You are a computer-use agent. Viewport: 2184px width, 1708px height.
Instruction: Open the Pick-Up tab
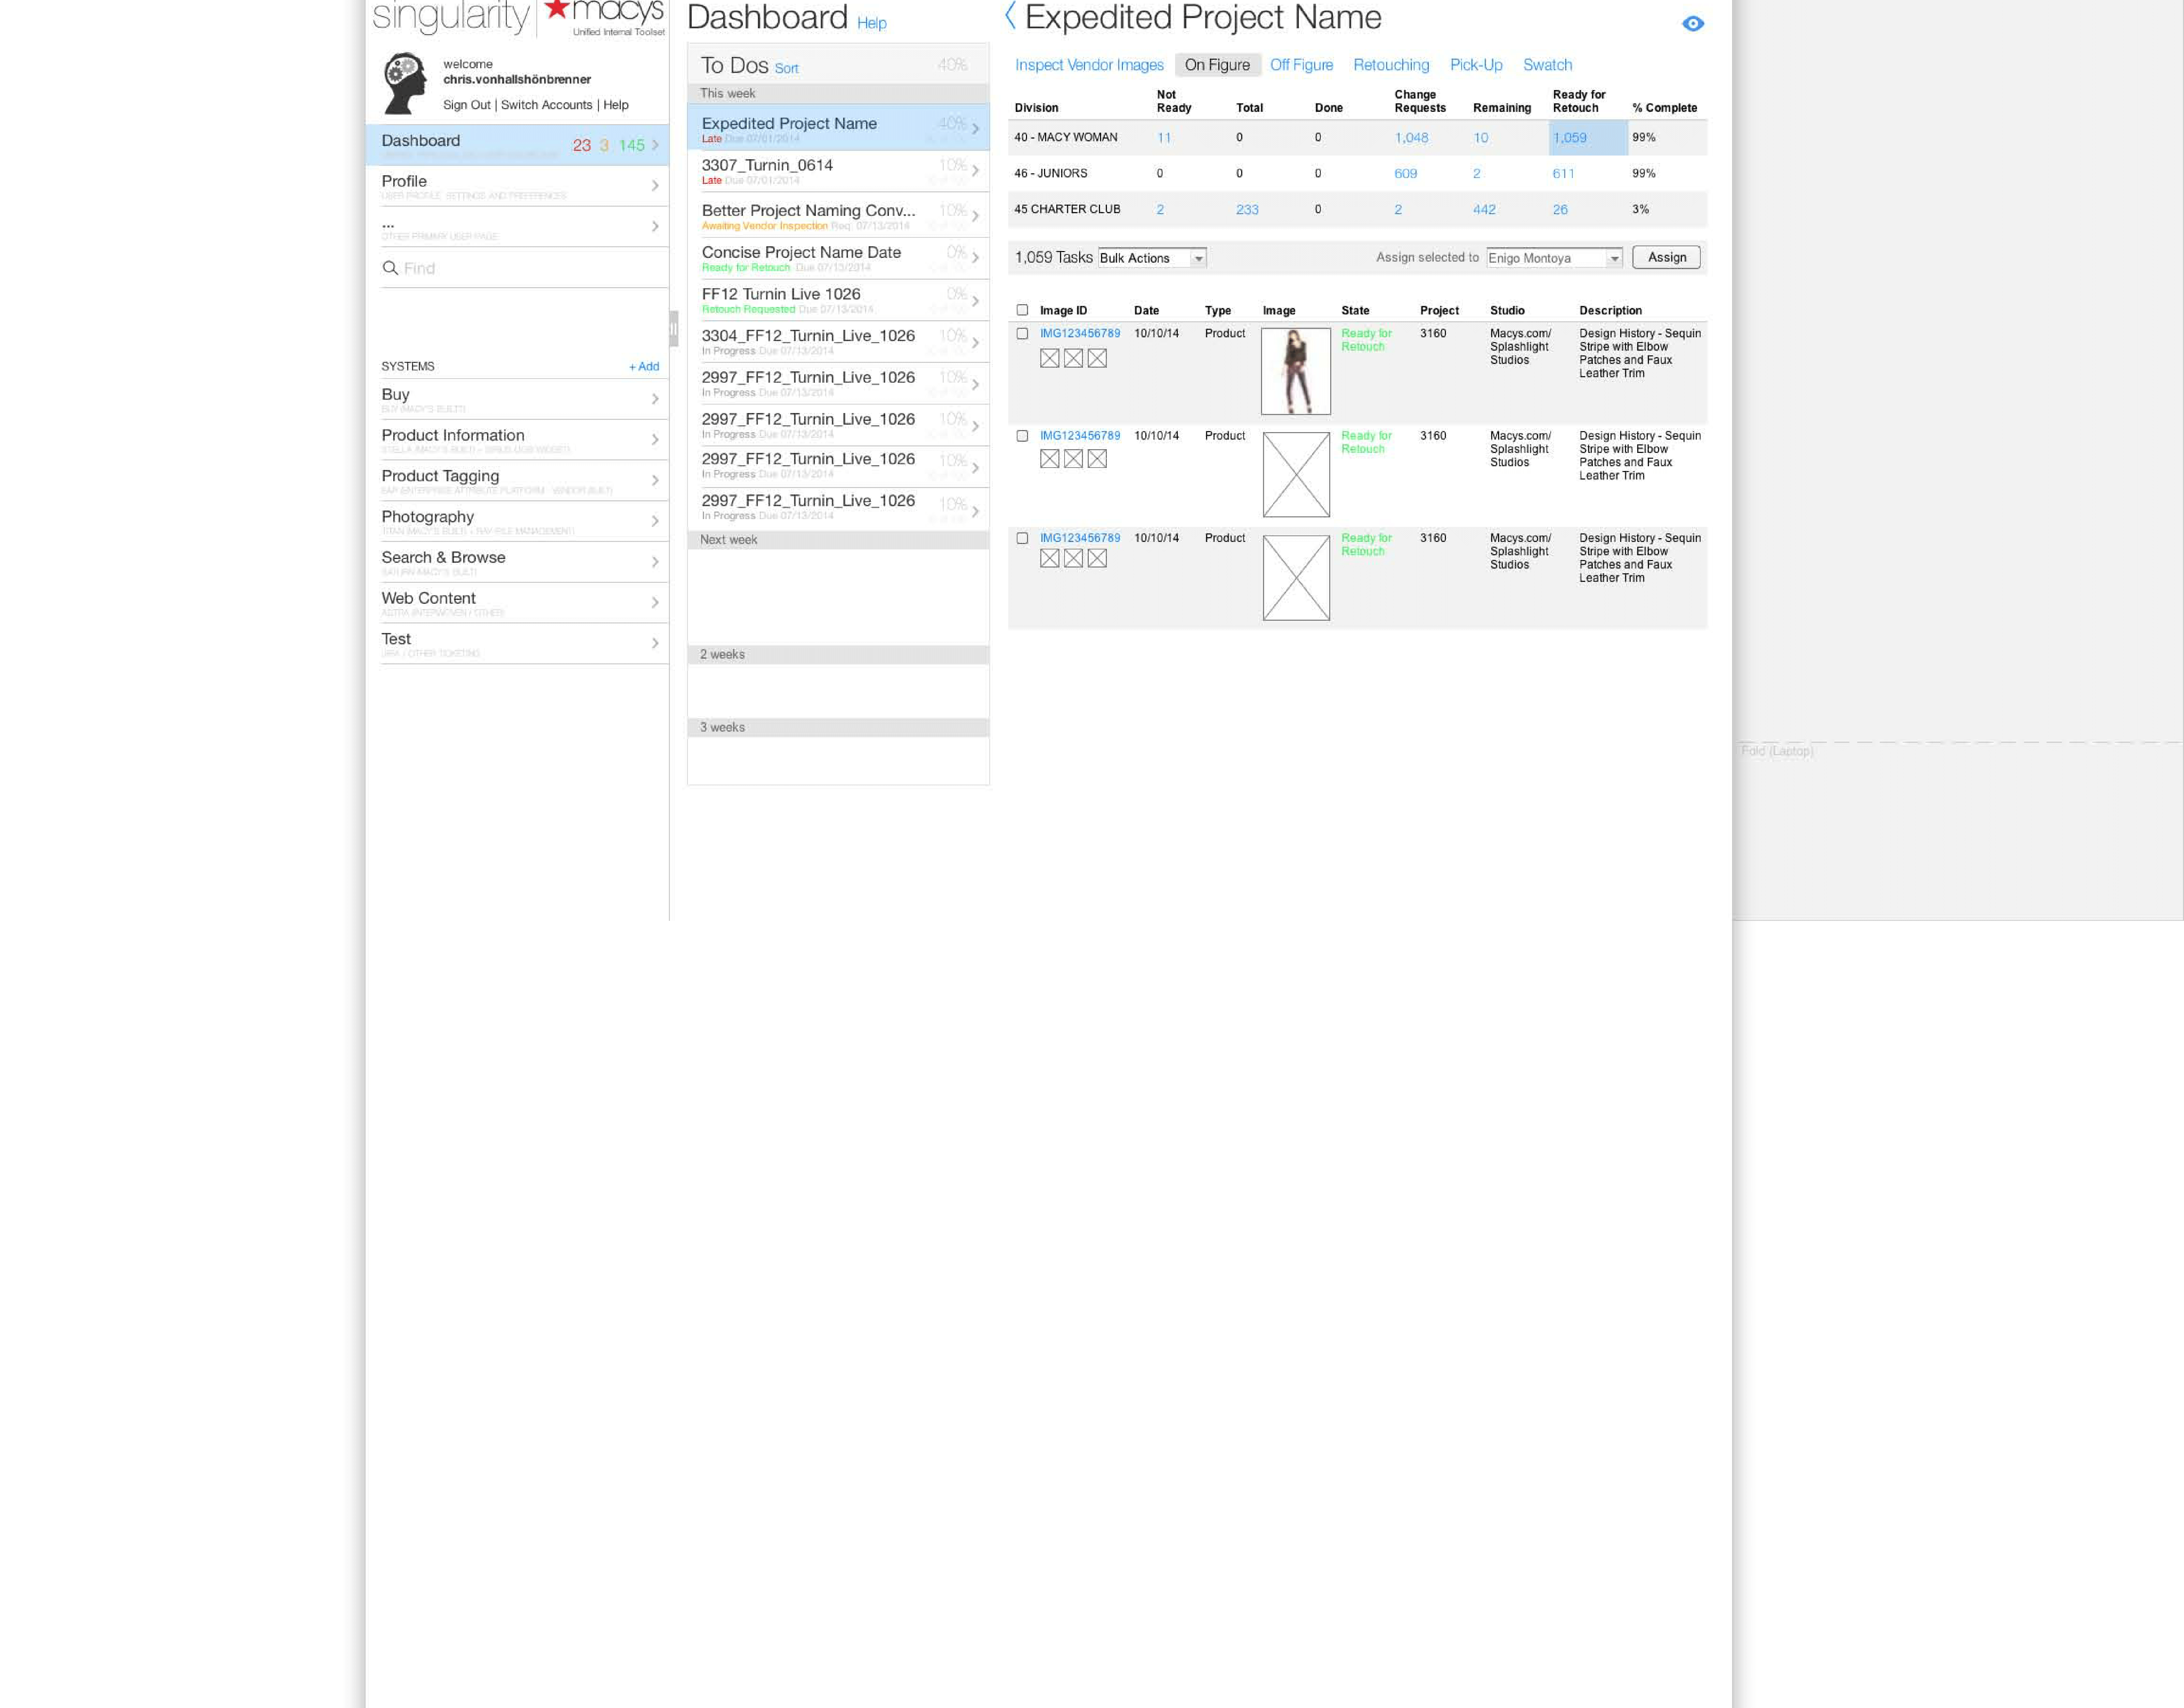[x=1476, y=65]
